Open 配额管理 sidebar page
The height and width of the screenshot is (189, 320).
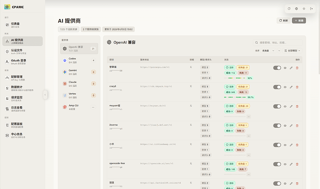[22, 78]
